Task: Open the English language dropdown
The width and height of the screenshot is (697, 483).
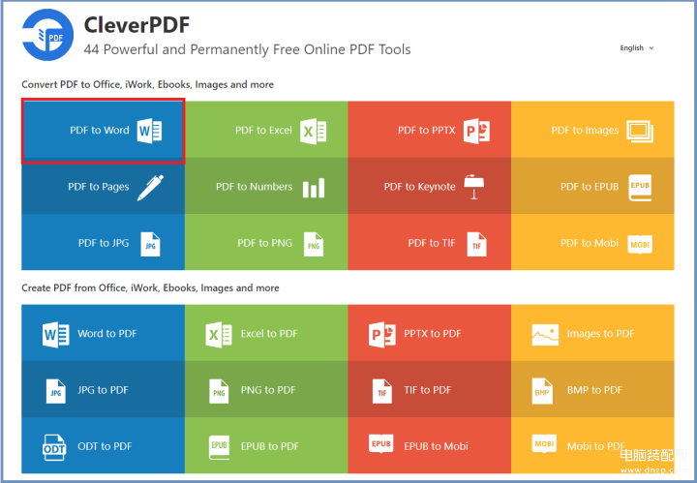Action: [637, 48]
